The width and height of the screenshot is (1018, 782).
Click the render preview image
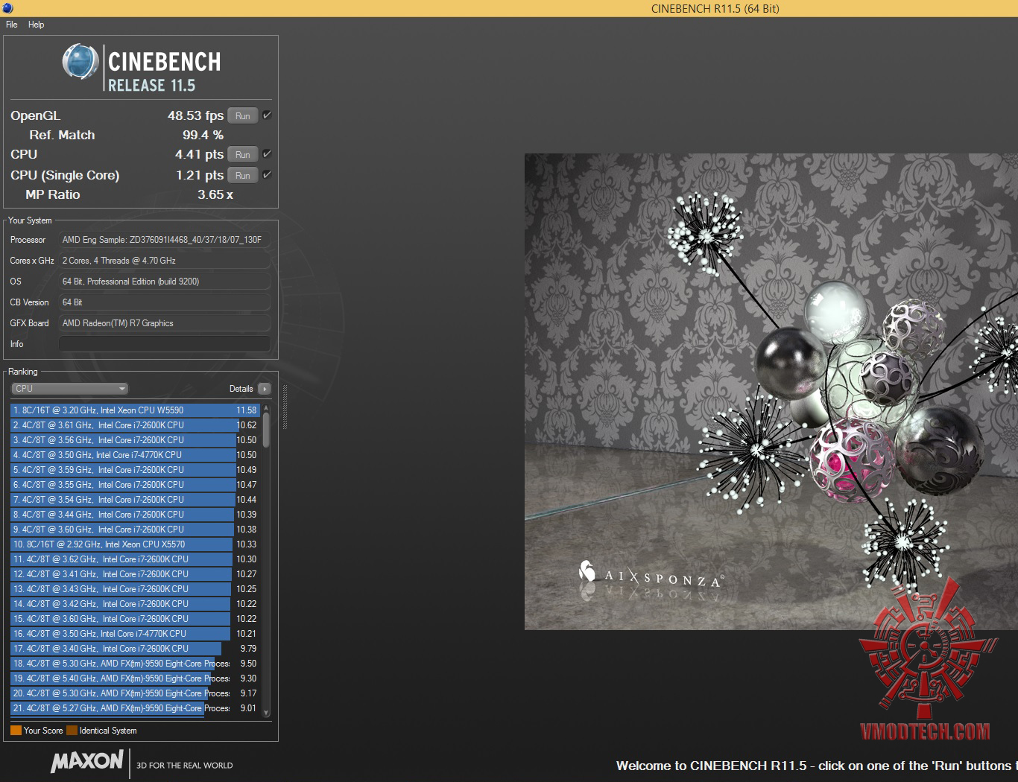771,392
